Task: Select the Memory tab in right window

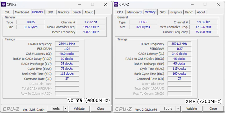Action: coord(150,12)
